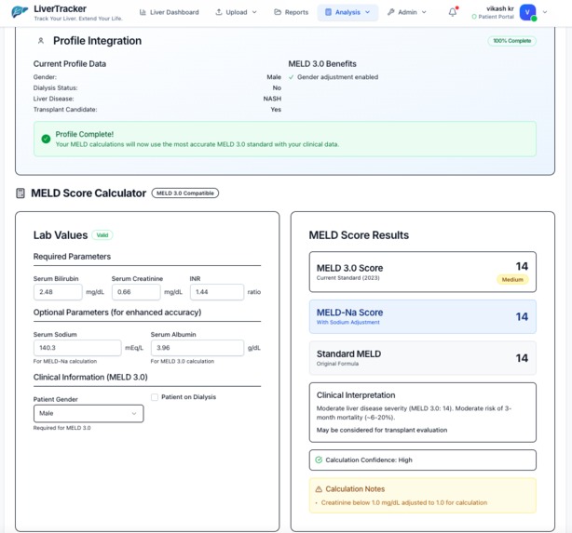
Task: Open the notification bell
Action: [x=453, y=12]
